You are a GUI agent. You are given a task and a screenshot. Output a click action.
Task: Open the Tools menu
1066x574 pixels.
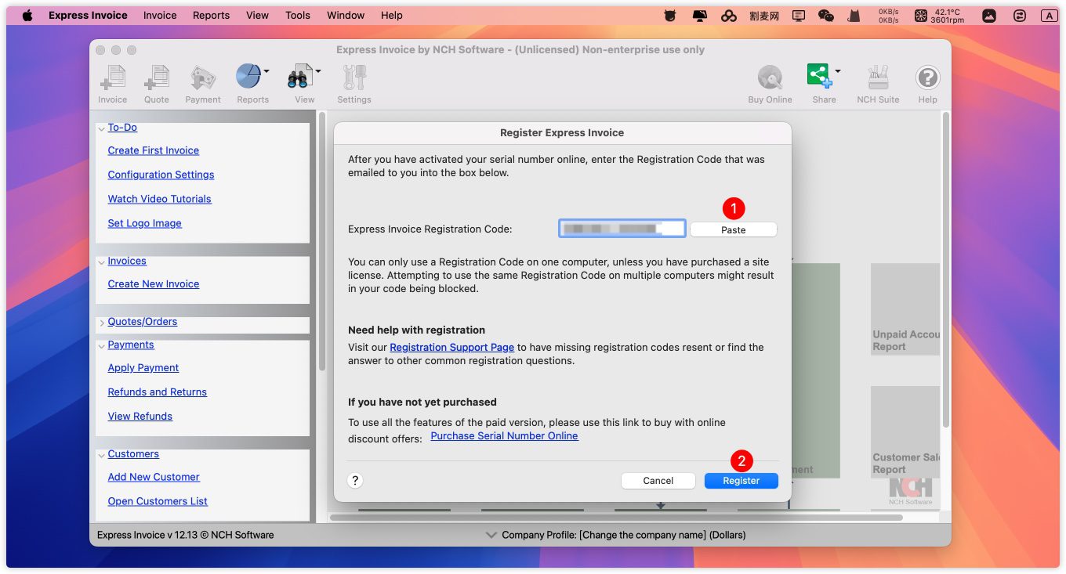(x=297, y=15)
